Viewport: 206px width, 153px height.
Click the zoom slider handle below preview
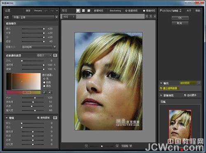click(102, 146)
